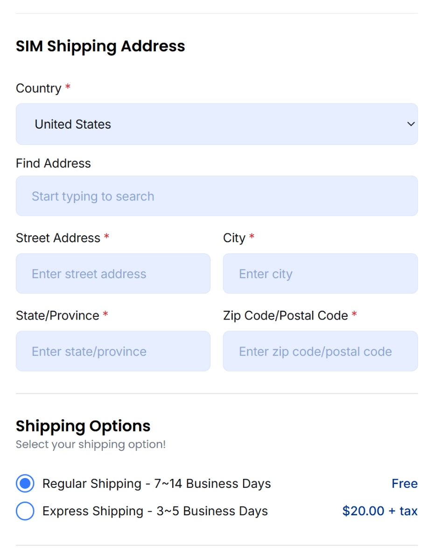The image size is (434, 560).
Task: Click the Express Shipping 3~5 Business Days label
Action: [155, 511]
